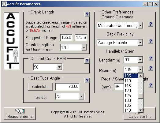160x123 pixels.
Task: Select 120 in the Rise list
Action: pos(131,91)
